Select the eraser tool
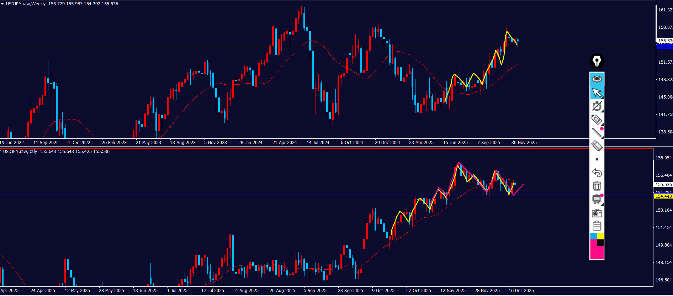Viewport: 673px width, 296px height. (x=597, y=146)
